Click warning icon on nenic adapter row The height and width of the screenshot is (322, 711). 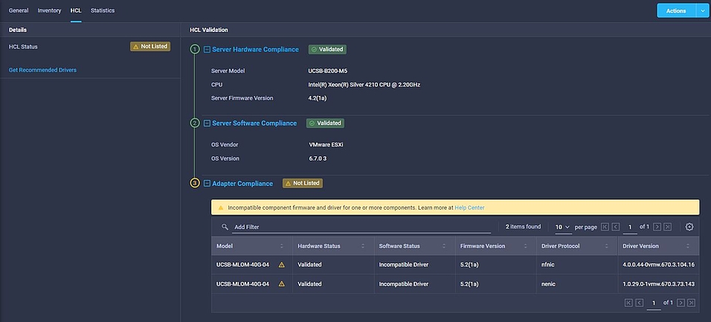click(x=282, y=283)
